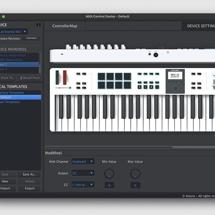Viewport: 215px width, 215px height.
Task: Open the CC number 0 - Bank Sel dropdown
Action: [83, 185]
